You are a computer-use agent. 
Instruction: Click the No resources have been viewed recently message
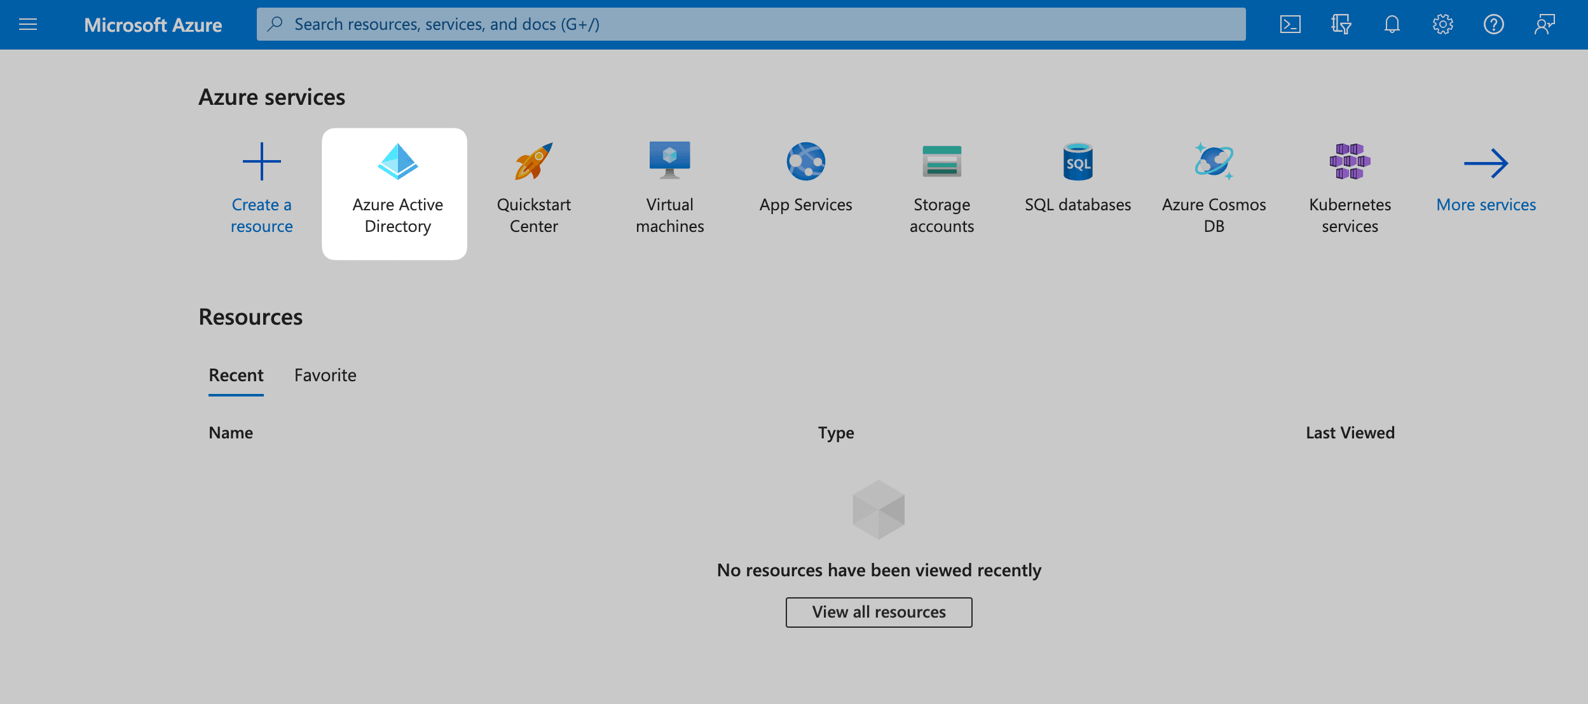coord(879,570)
